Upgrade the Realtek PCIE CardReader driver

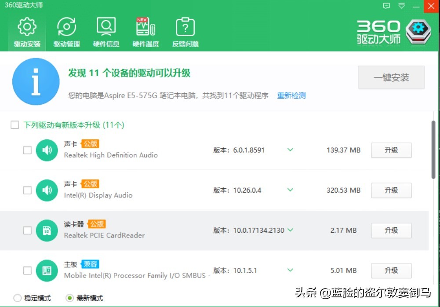tap(391, 230)
